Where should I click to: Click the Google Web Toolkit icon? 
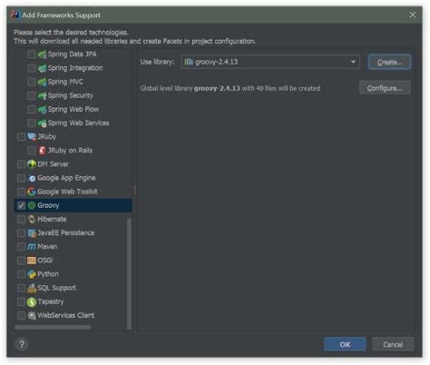(x=32, y=192)
